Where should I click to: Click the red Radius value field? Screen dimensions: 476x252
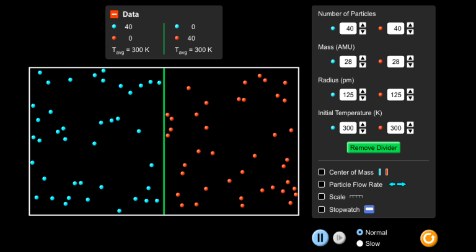(396, 95)
